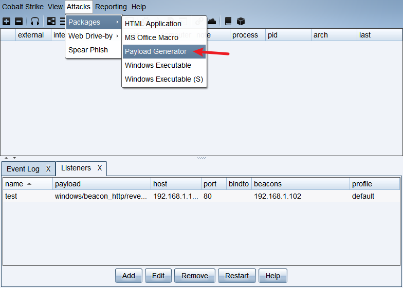Sort listeners by payload column

point(102,184)
